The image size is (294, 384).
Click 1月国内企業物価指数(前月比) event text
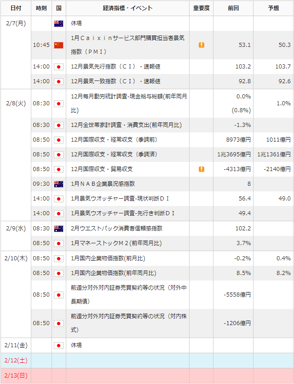click(108, 258)
